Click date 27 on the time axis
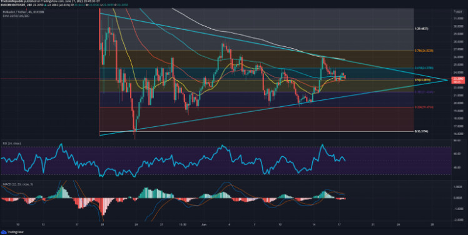The width and height of the screenshot is (468, 235). click(x=161, y=224)
